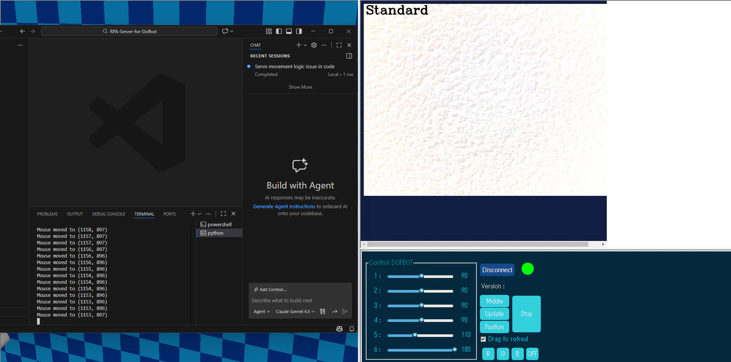The width and height of the screenshot is (731, 362).
Task: Click servo 5 slider handle
Action: tap(415, 335)
